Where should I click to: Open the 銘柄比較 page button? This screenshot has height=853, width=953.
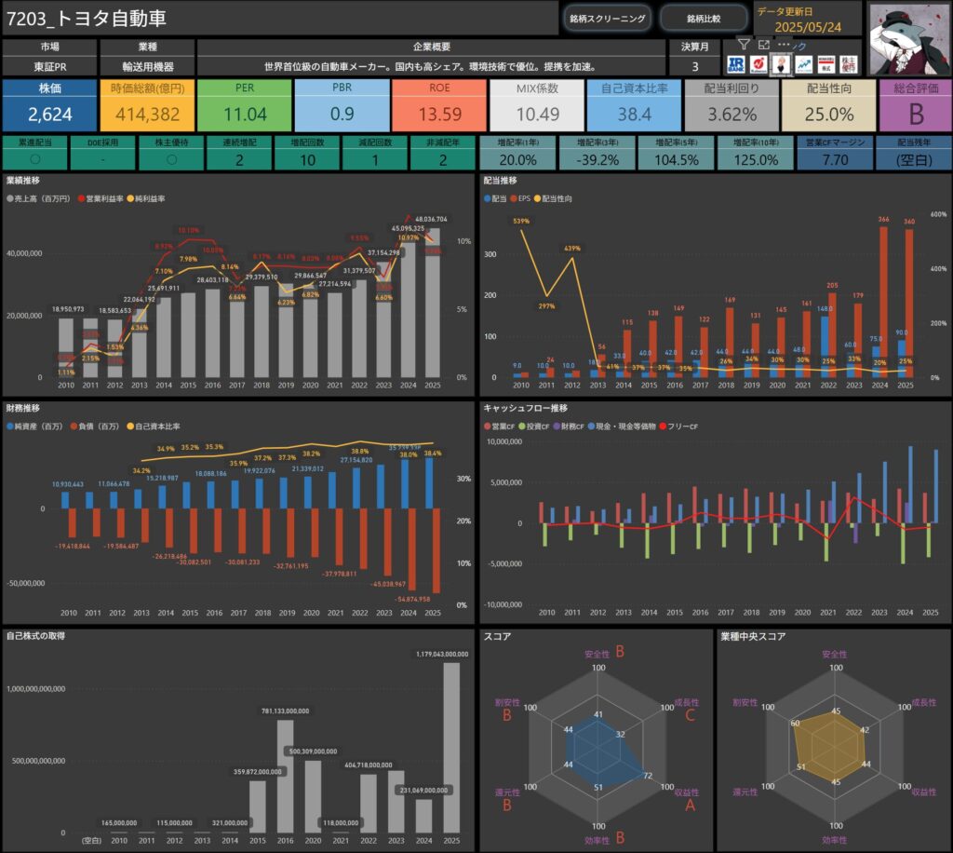[704, 19]
